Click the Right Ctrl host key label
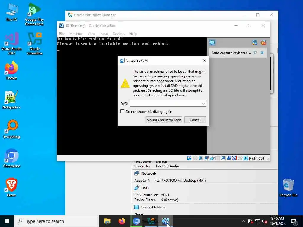The height and width of the screenshot is (227, 303). tap(257, 158)
